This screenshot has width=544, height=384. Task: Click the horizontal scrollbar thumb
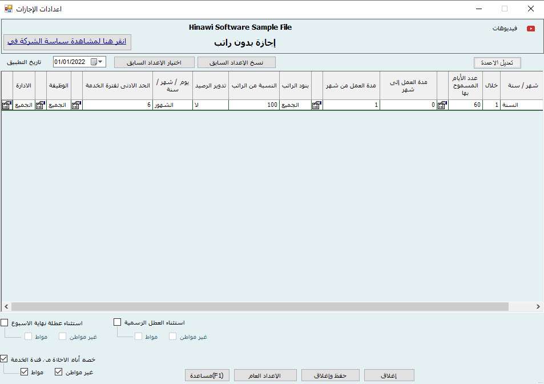point(260,307)
